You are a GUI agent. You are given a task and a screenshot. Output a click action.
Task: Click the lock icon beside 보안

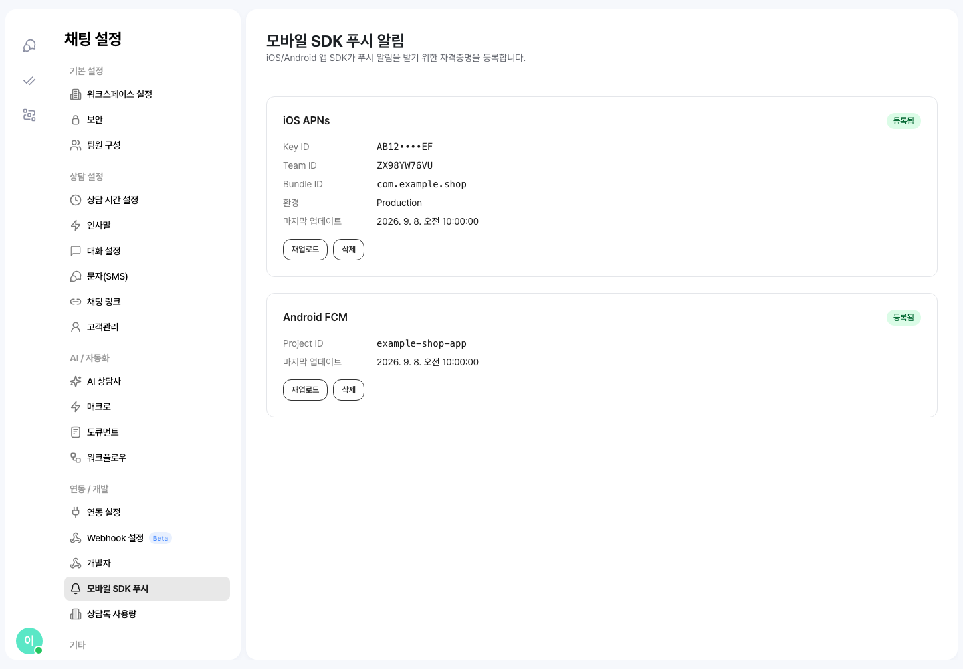(x=76, y=120)
